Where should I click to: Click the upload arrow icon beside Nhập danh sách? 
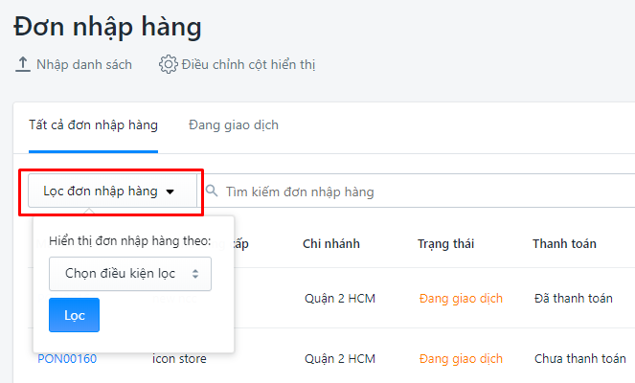(x=23, y=64)
